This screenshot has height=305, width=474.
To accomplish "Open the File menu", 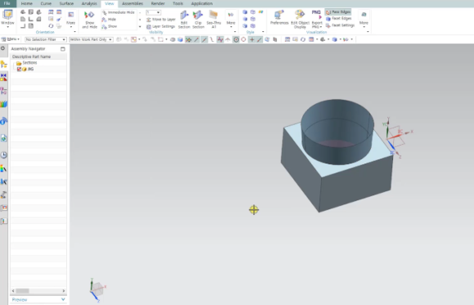I will click(7, 3).
